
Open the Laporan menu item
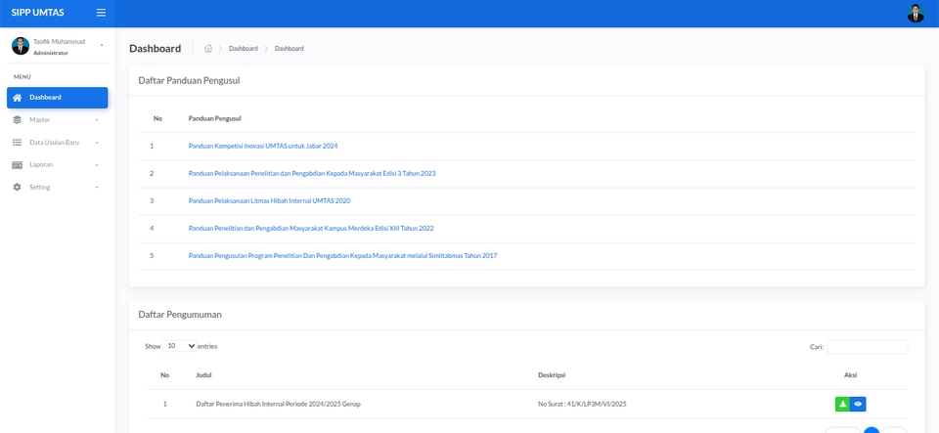pos(41,165)
